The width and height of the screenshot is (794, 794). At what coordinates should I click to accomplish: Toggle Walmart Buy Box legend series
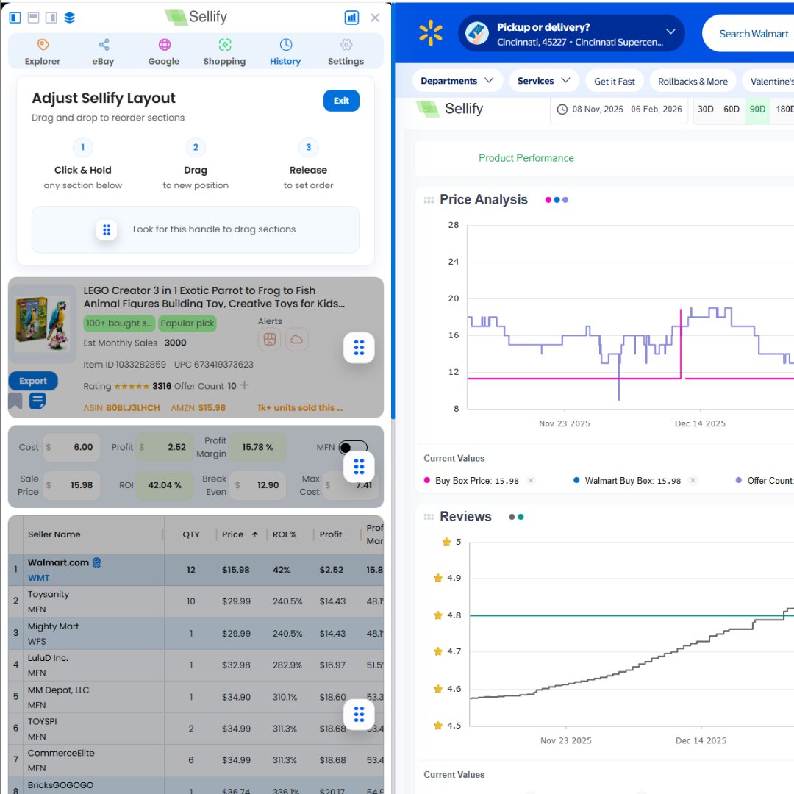coord(627,481)
